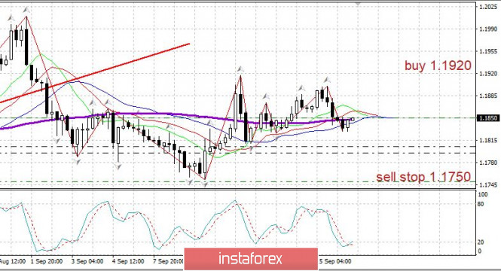Select the down fractal arrow below the lowest candle
The width and height of the screenshot is (501, 271).
205,184
